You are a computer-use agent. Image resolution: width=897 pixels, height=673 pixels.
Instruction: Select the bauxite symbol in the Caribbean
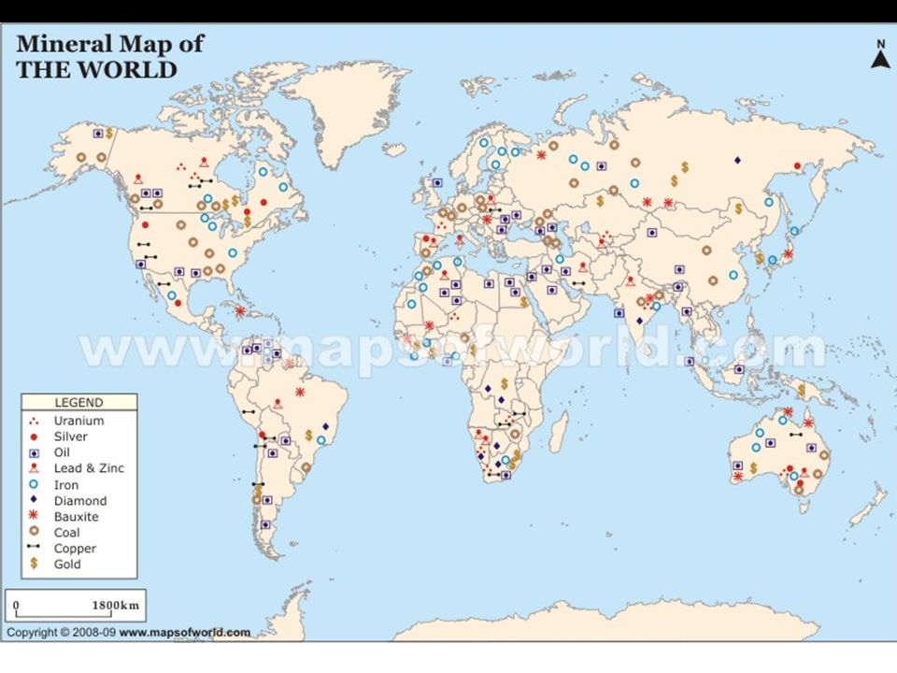[x=240, y=311]
